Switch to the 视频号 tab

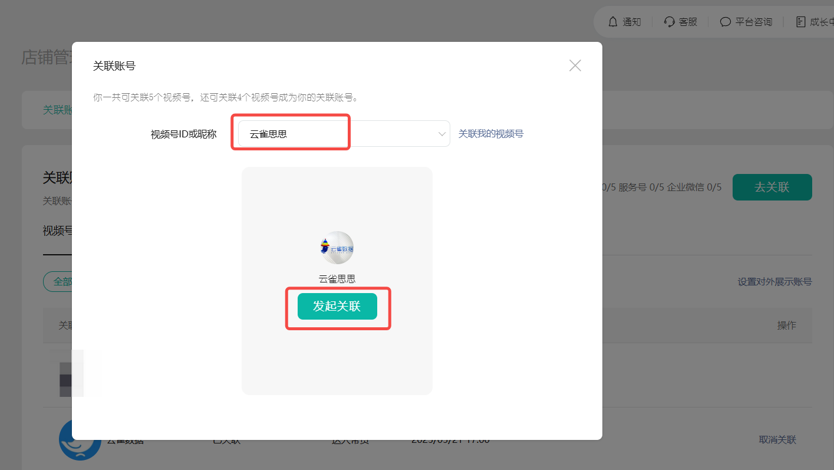click(x=57, y=231)
